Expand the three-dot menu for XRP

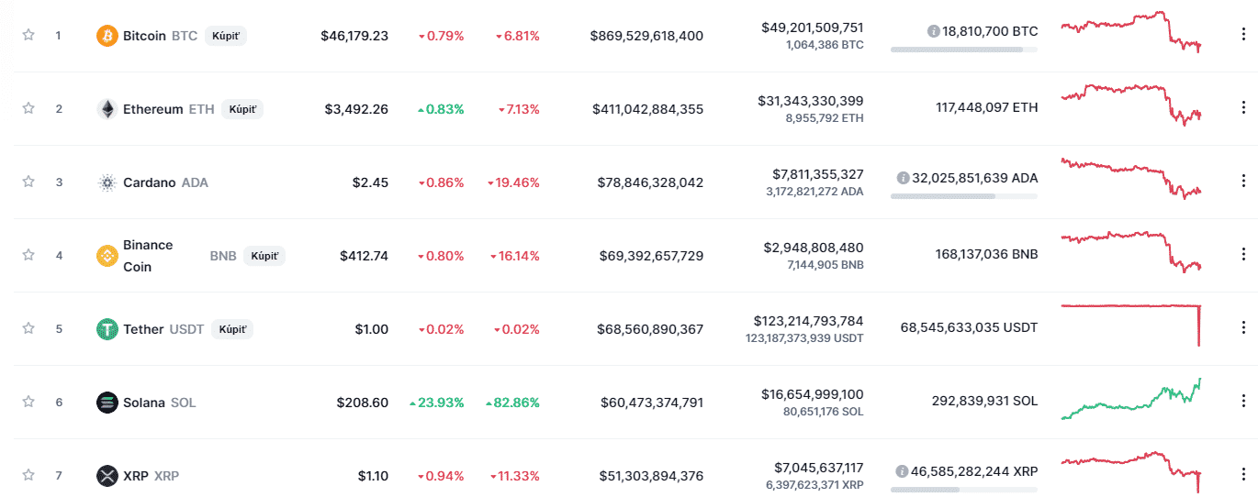tap(1243, 475)
